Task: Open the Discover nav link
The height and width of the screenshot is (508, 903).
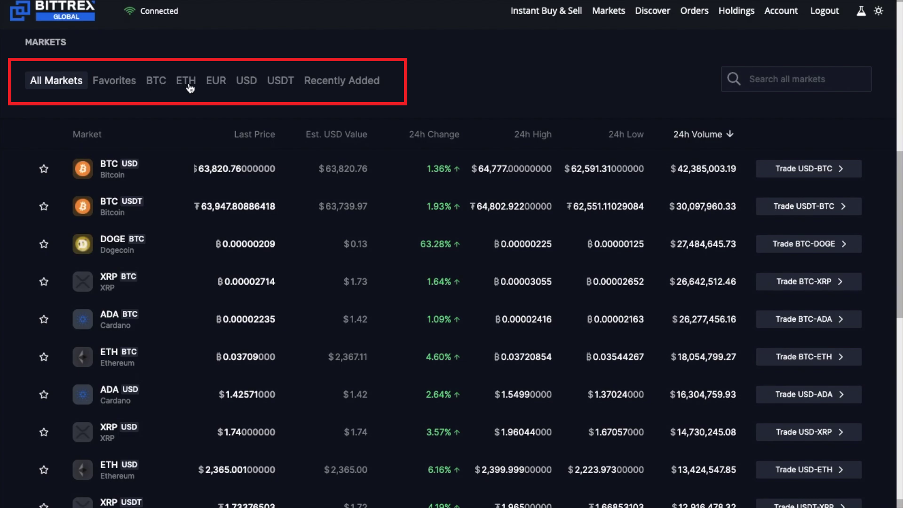Action: [x=652, y=11]
